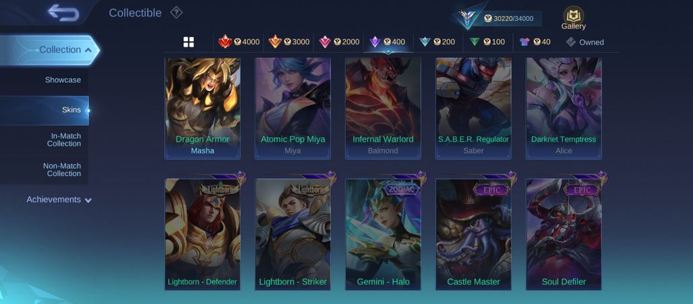Open the Gallery book icon
This screenshot has width=693, height=304.
pos(573,19)
